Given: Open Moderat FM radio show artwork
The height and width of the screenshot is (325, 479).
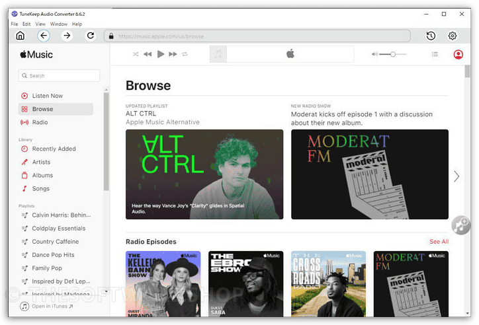Looking at the screenshot, I should tap(370, 174).
